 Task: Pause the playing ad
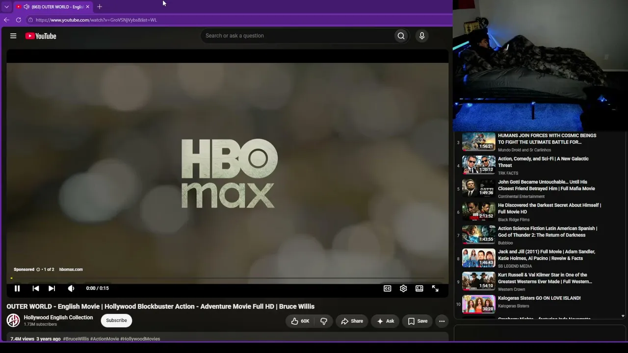coord(17,288)
